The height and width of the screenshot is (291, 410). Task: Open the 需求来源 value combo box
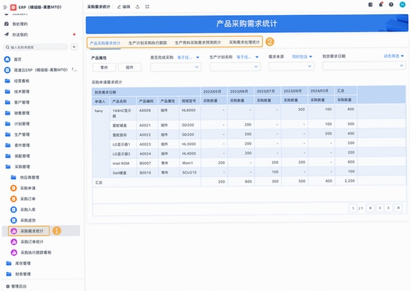click(291, 66)
